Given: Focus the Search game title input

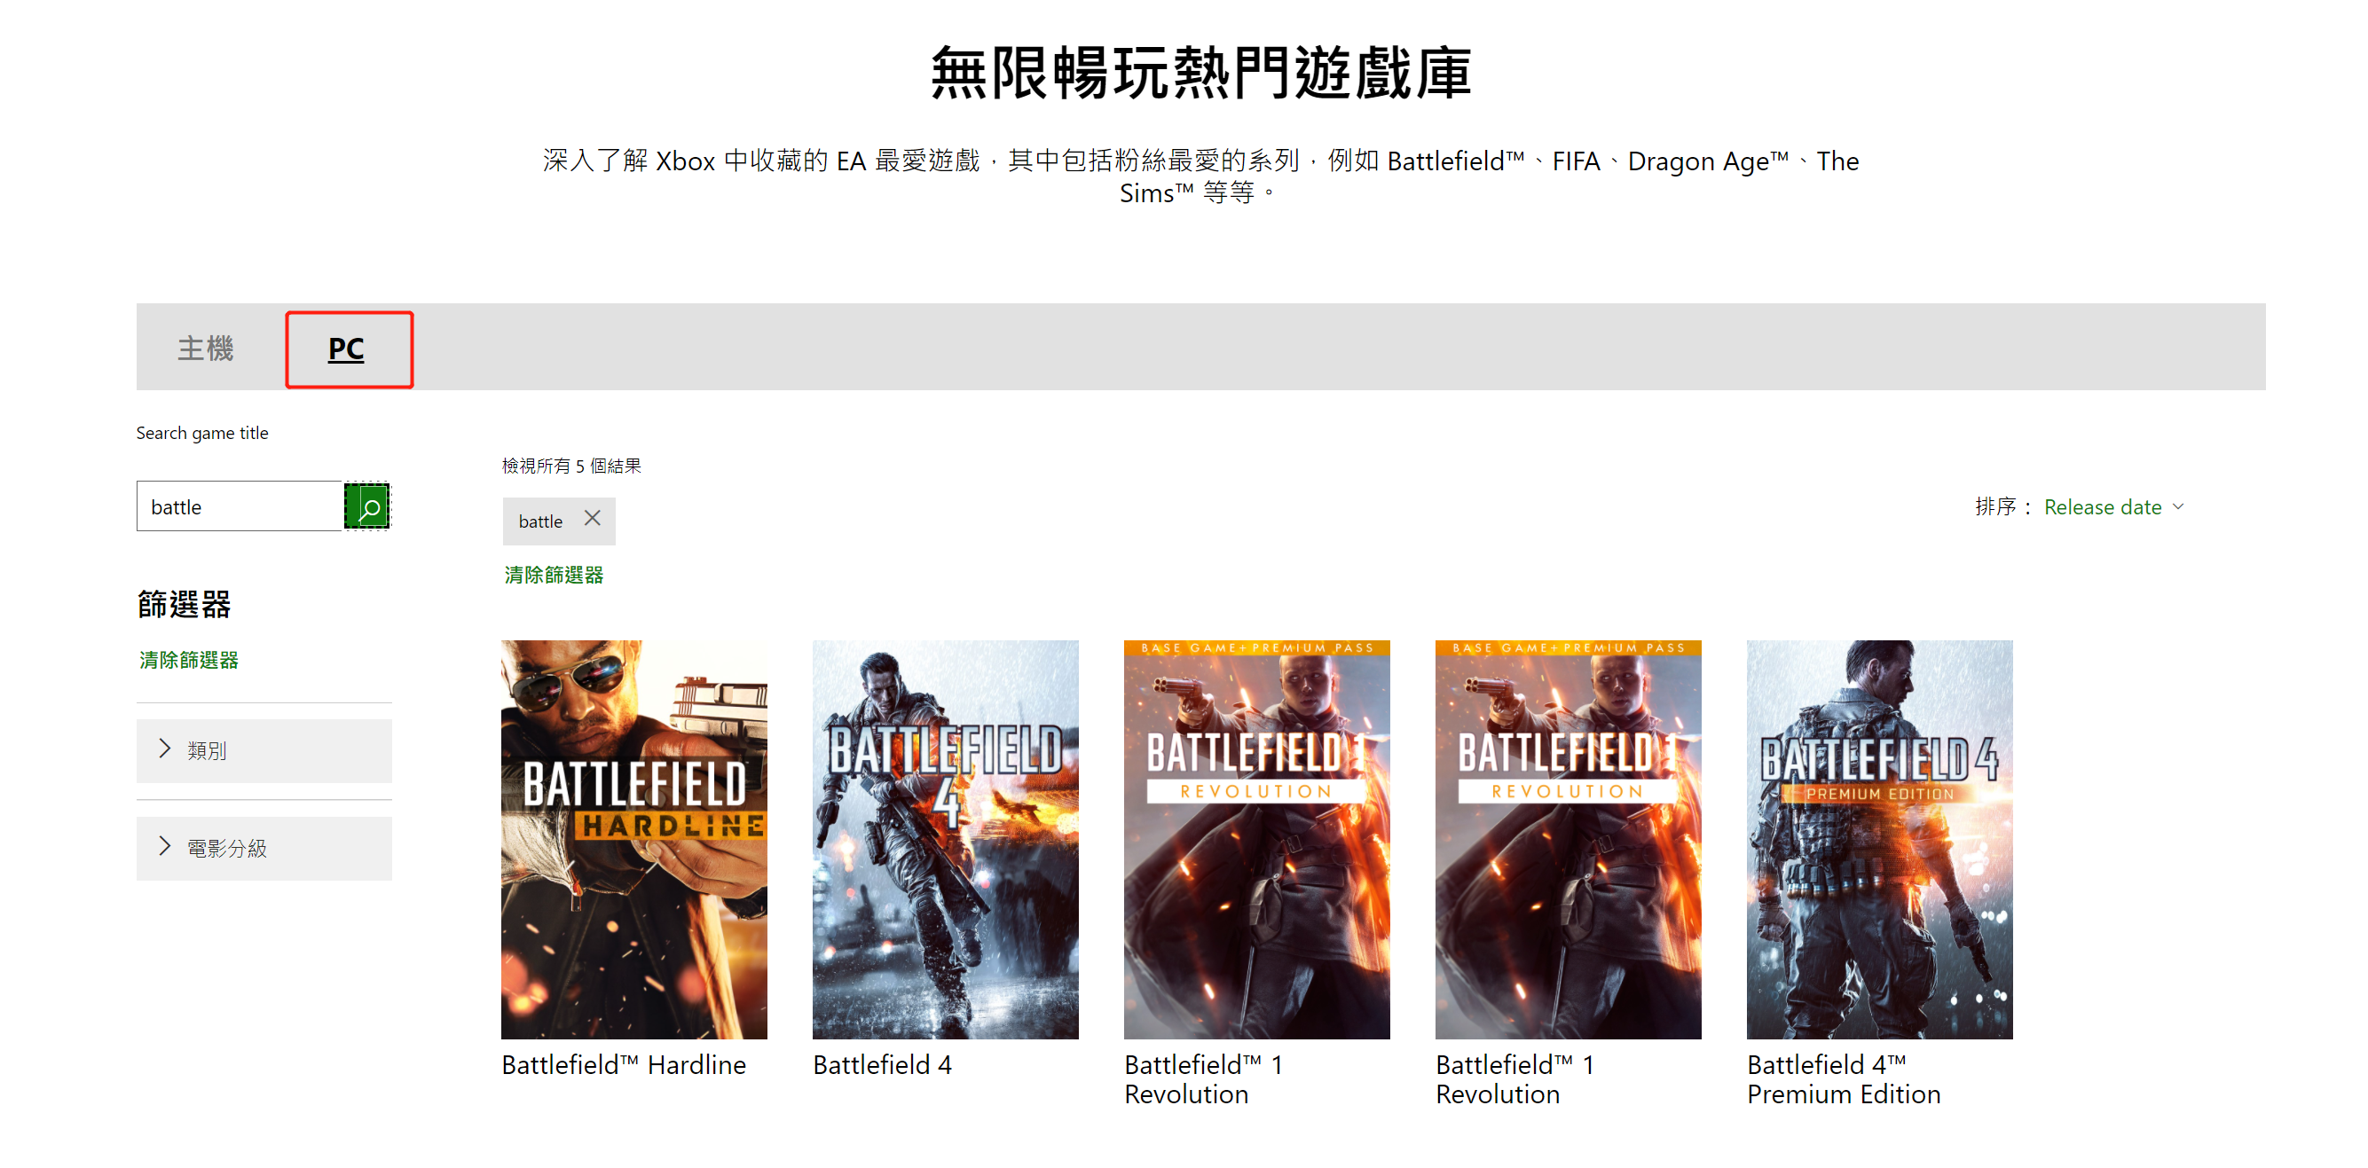Looking at the screenshot, I should tap(239, 506).
